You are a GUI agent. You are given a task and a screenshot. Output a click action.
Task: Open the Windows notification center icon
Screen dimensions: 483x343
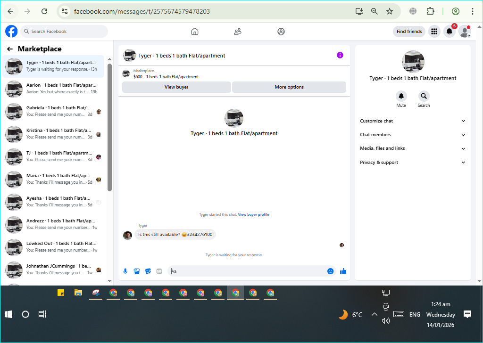[467, 314]
